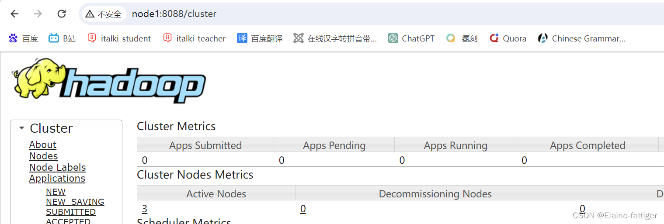Open the 百度翻译 bookmark
The width and height of the screenshot is (664, 224).
pyautogui.click(x=260, y=38)
